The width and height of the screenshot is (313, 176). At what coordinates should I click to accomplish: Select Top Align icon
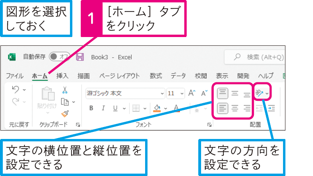click(x=222, y=93)
